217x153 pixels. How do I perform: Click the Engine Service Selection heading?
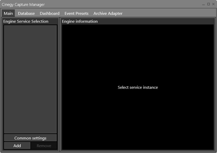click(26, 21)
